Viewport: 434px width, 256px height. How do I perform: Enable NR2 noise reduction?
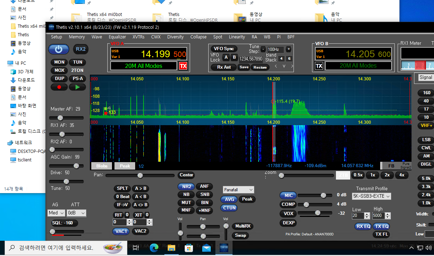186,186
